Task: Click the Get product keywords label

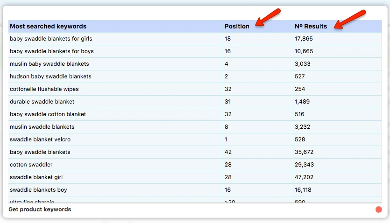Action: (x=40, y=209)
